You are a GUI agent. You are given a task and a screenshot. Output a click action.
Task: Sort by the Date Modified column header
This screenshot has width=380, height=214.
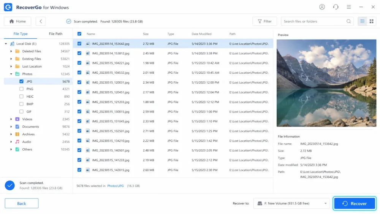(x=201, y=34)
